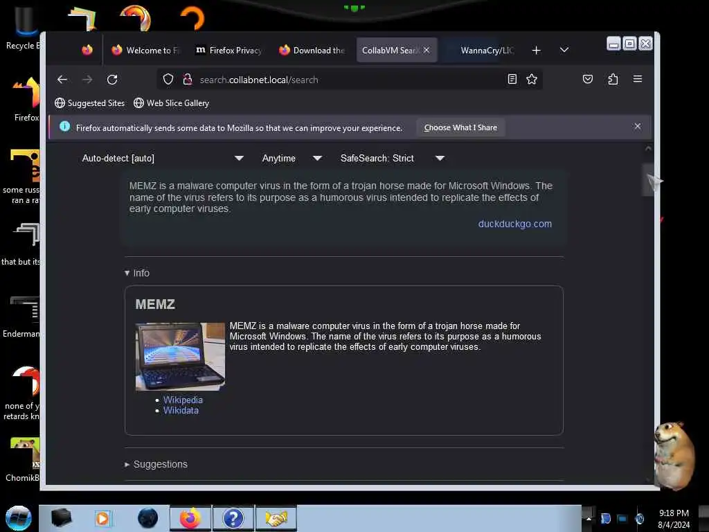Open Suggested Sites bookmark
The image size is (709, 532).
point(89,103)
